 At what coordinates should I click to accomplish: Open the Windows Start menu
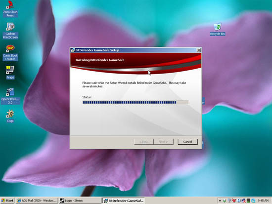coord(7,201)
